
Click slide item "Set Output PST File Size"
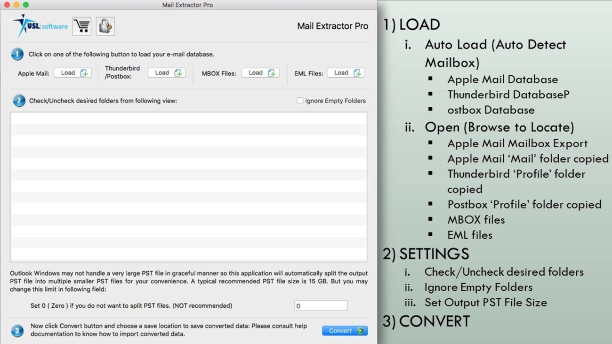pos(486,302)
